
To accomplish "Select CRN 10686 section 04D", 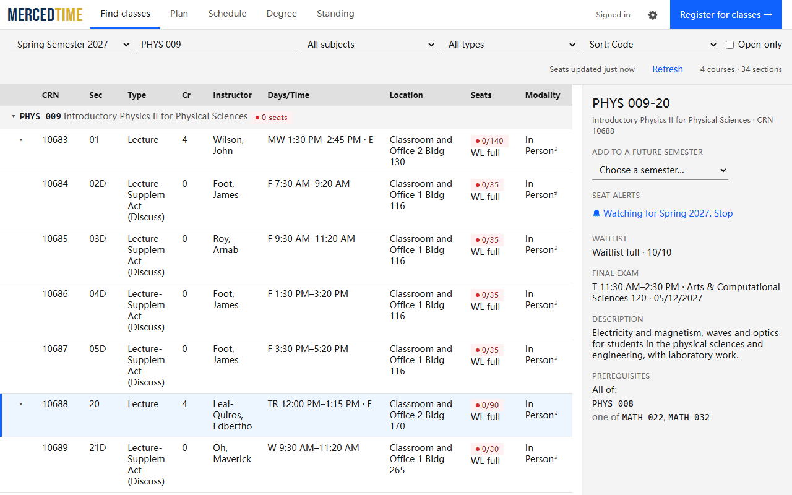I will (286, 311).
